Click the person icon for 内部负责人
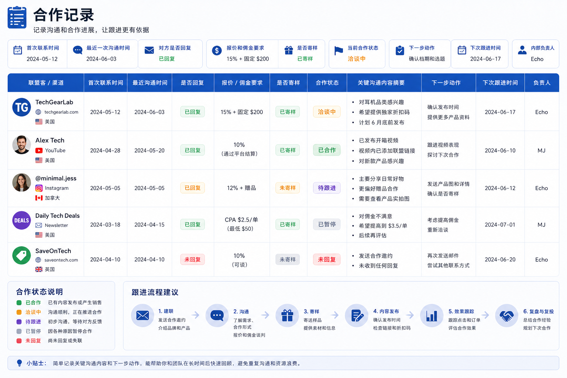The width and height of the screenshot is (567, 378). click(x=522, y=50)
